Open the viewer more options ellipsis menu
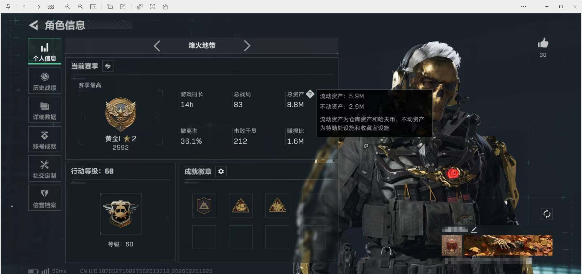This screenshot has width=582, height=274. click(x=524, y=7)
